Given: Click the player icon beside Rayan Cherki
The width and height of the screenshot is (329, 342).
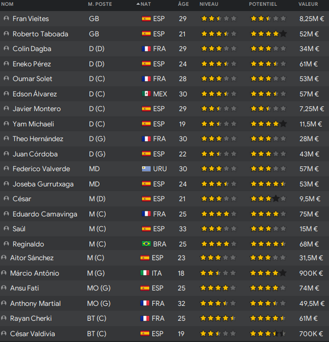Looking at the screenshot, I should [5, 319].
